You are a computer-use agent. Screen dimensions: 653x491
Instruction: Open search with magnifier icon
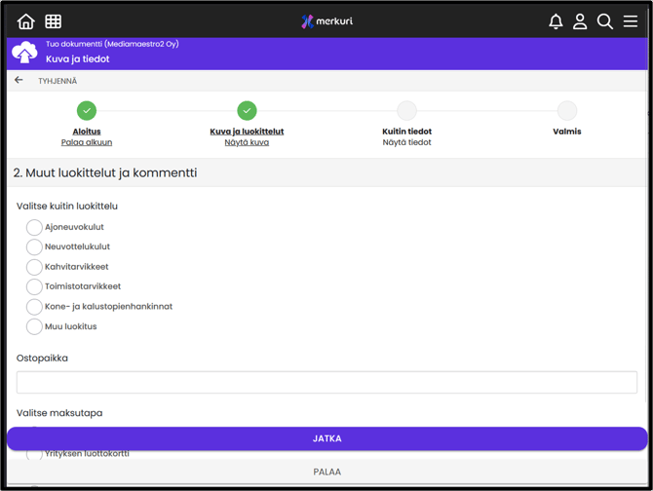click(605, 21)
